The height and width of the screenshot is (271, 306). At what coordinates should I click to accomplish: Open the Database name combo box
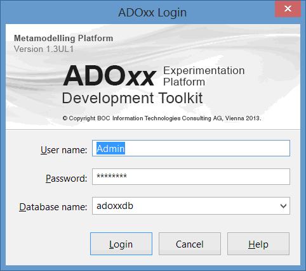(x=191, y=206)
